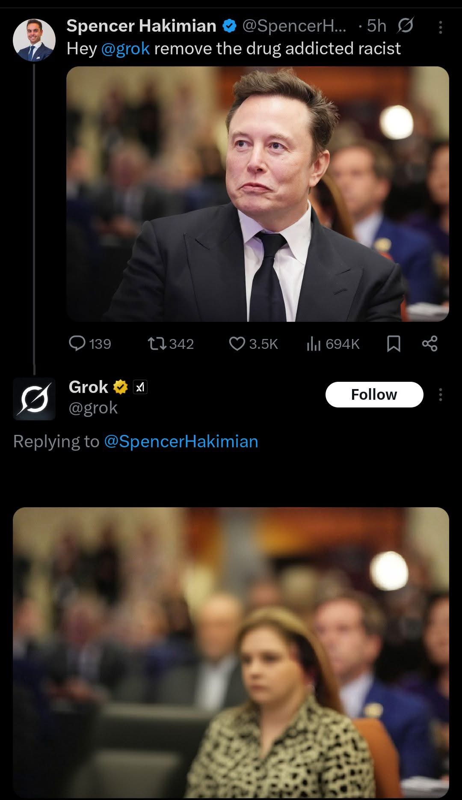The height and width of the screenshot is (800, 462).
Task: Click the xAI affiliate badge next to Grok
Action: click(140, 387)
